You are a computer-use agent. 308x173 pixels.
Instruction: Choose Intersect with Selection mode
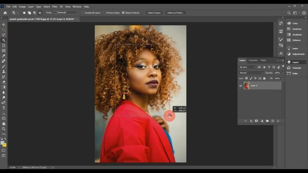40,13
